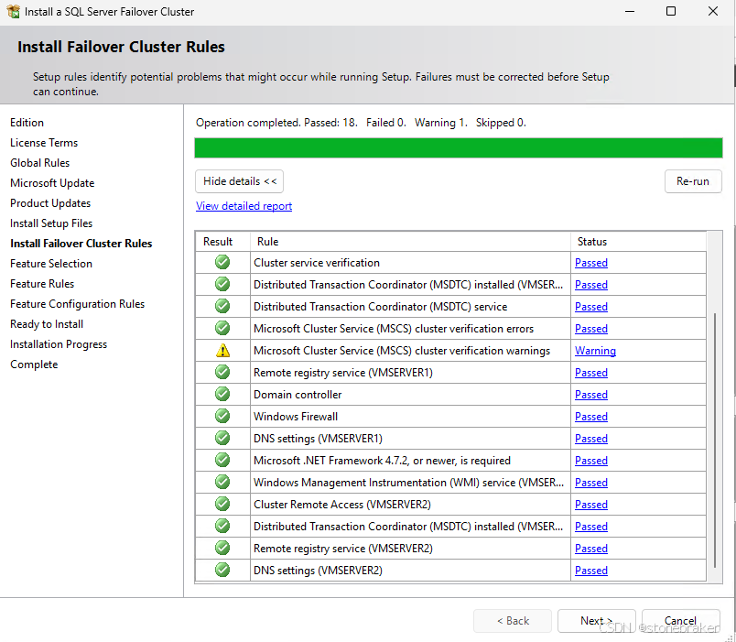
Task: Open Passed status for Windows Firewall
Action: (x=591, y=417)
